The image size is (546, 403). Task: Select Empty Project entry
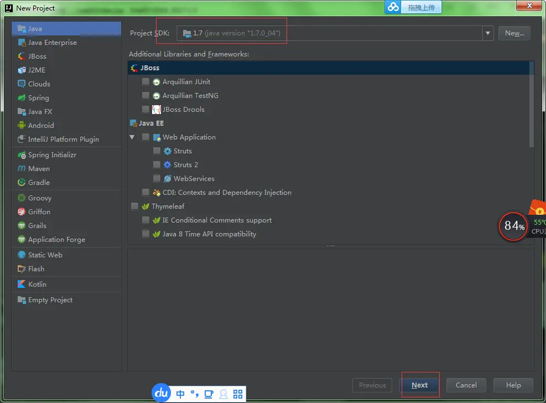[66, 300]
